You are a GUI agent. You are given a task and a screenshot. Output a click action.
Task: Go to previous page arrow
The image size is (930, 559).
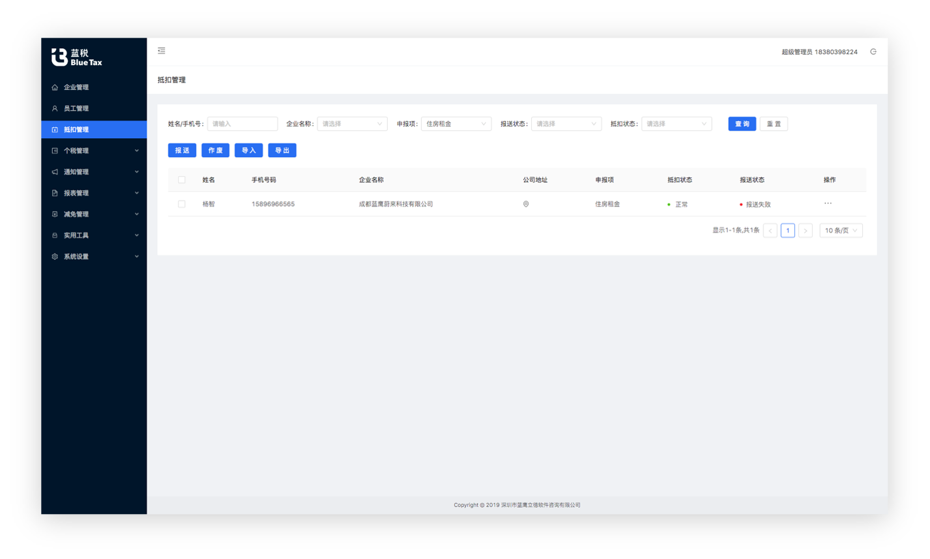pyautogui.click(x=770, y=231)
